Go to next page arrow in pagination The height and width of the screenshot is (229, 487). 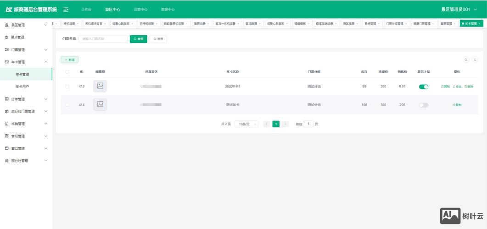(x=285, y=124)
